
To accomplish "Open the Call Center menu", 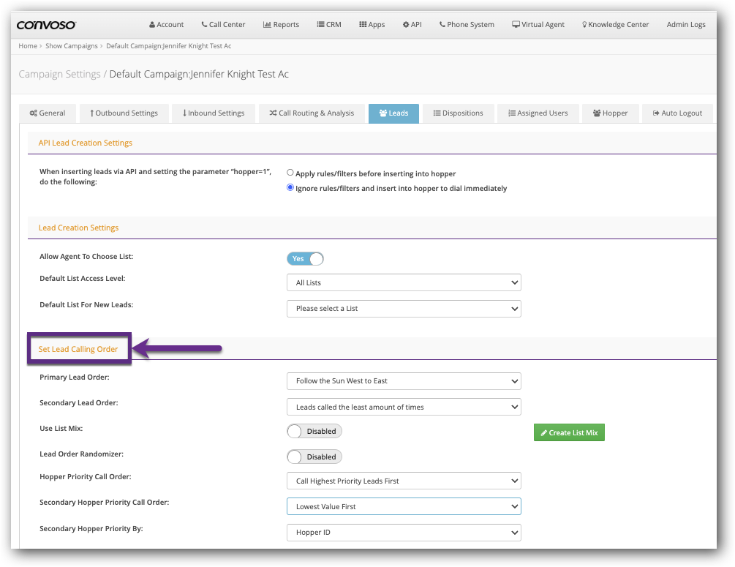I will coord(223,24).
